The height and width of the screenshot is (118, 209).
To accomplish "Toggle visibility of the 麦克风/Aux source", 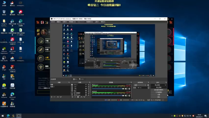I will tap(86, 95).
